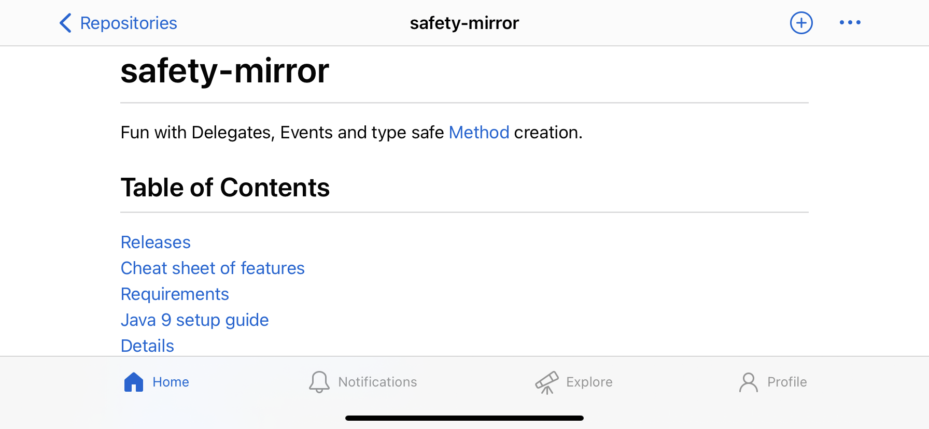Image resolution: width=929 pixels, height=429 pixels.
Task: Open the Method link in the description
Action: pyautogui.click(x=479, y=133)
